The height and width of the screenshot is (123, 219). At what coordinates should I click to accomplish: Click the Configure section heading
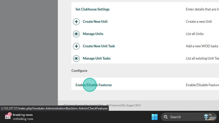coord(79,71)
